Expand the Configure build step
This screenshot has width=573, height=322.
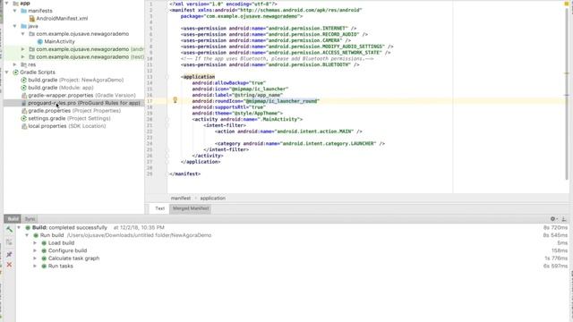coord(35,250)
